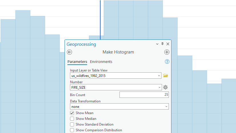Click the back arrow in Geoprocessing pane

pyautogui.click(x=69, y=52)
